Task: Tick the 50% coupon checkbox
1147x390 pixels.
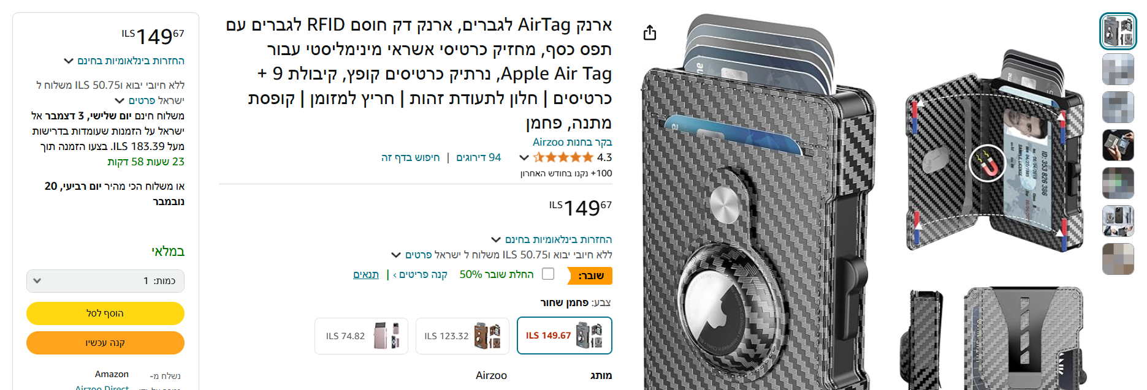Action: coord(548,274)
